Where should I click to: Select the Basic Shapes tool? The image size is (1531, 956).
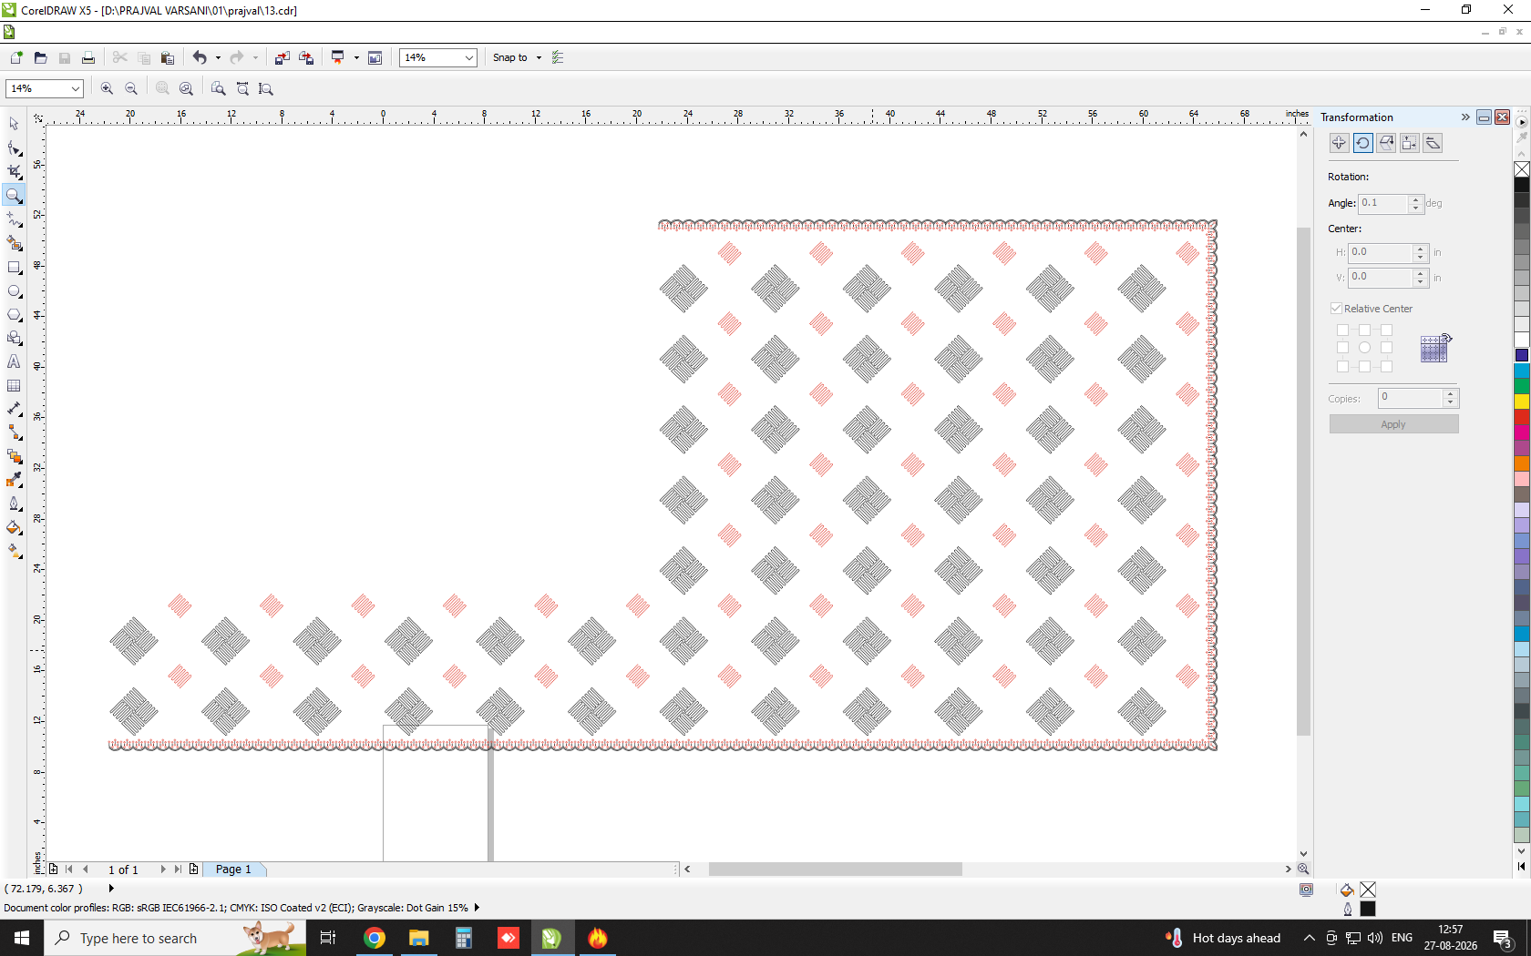coord(14,338)
